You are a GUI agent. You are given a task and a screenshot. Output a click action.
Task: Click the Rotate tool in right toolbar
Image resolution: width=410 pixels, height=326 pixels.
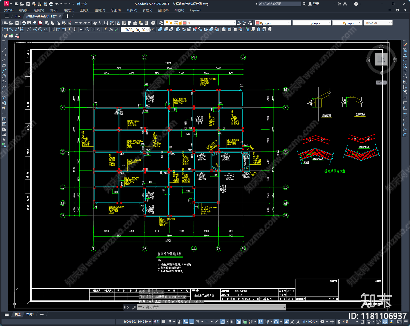(405, 76)
